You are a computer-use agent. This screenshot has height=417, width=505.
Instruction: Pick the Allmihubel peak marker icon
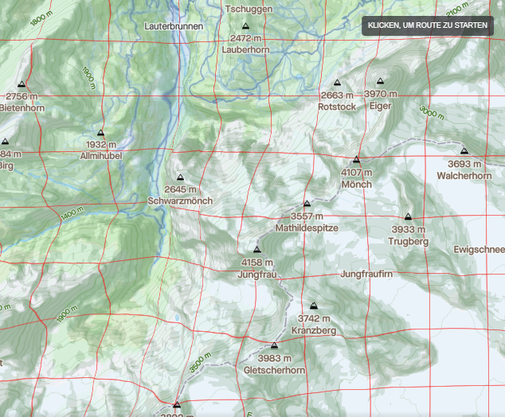pos(100,133)
